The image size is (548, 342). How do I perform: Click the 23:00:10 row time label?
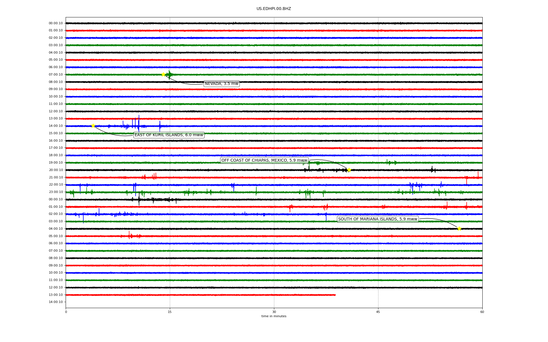56,192
